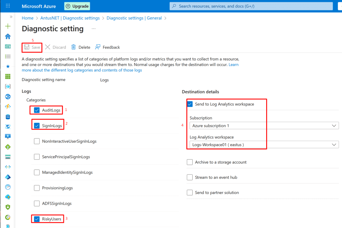Click the Upgrade button in header
This screenshot has height=228, width=342.
pos(77,6)
